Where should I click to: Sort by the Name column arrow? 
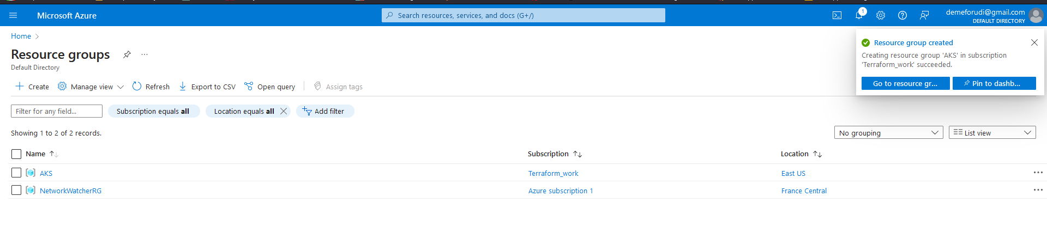[53, 154]
